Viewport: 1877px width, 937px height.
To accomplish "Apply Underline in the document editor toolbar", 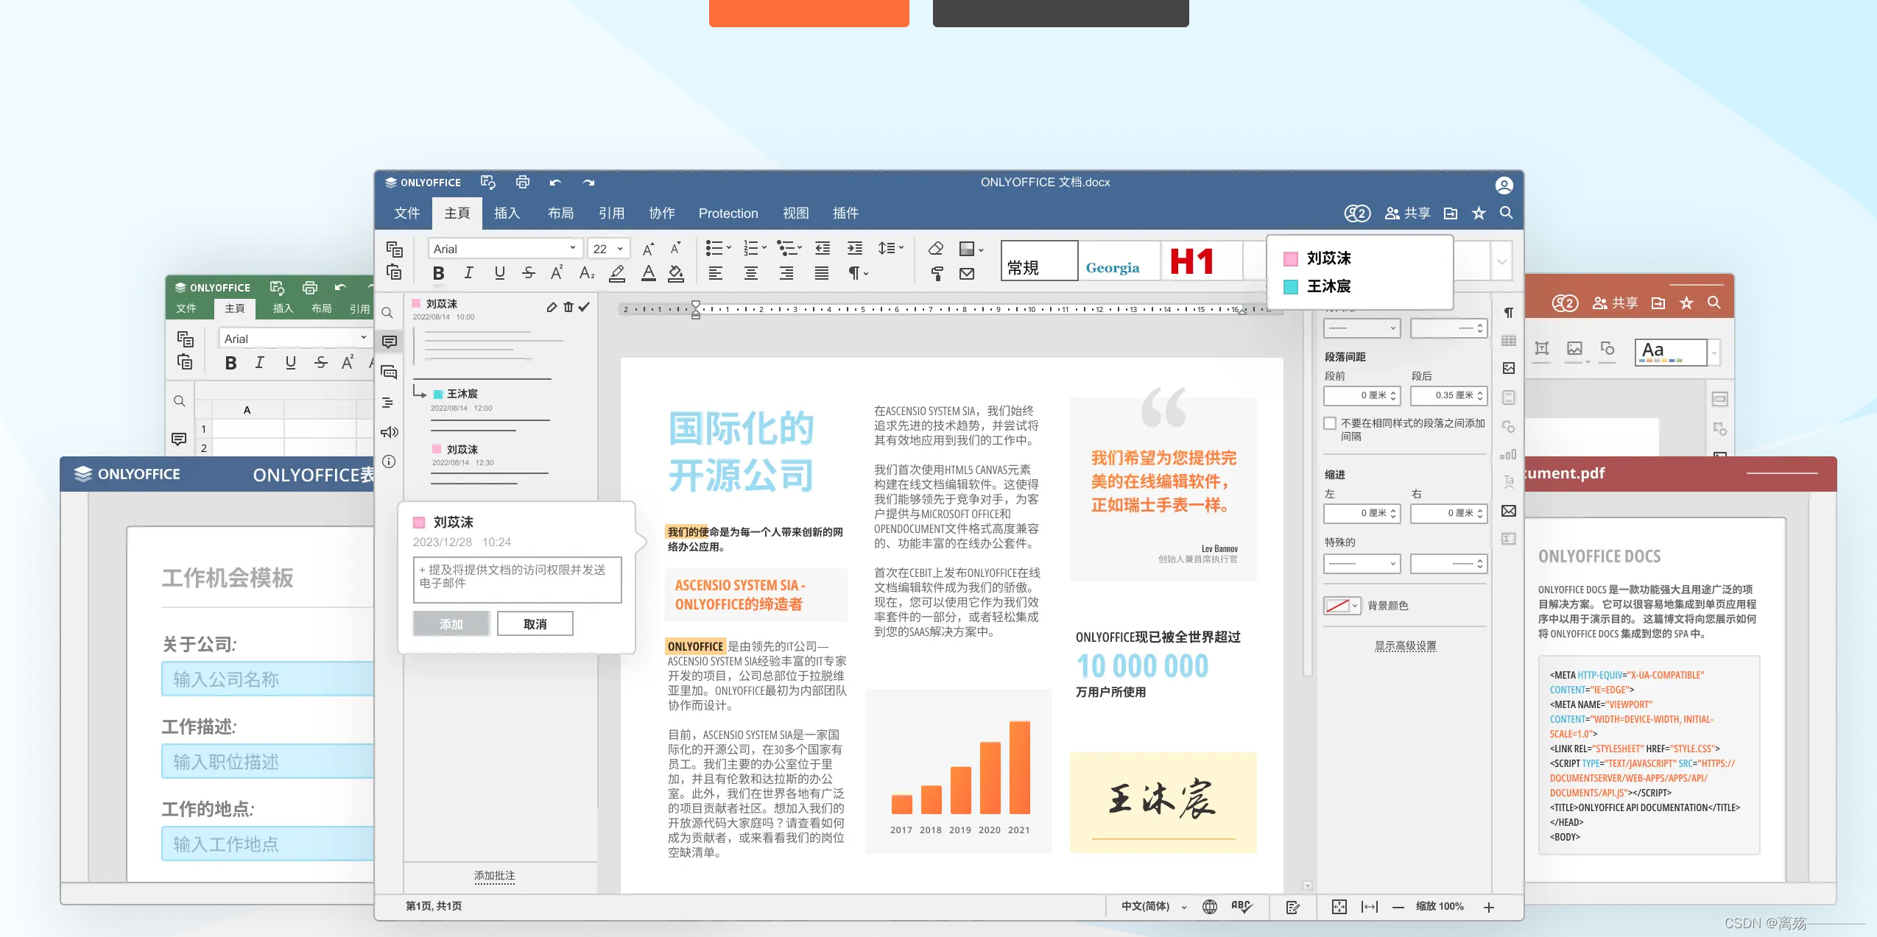I will (x=499, y=274).
